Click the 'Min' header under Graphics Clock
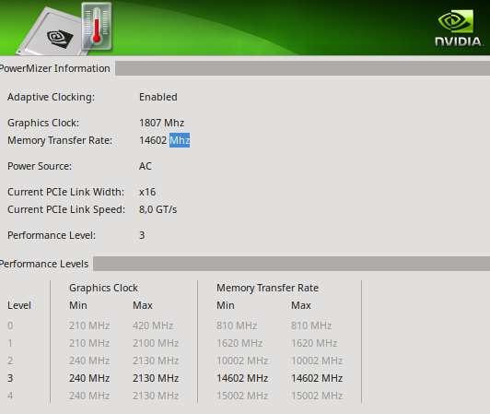 click(78, 305)
